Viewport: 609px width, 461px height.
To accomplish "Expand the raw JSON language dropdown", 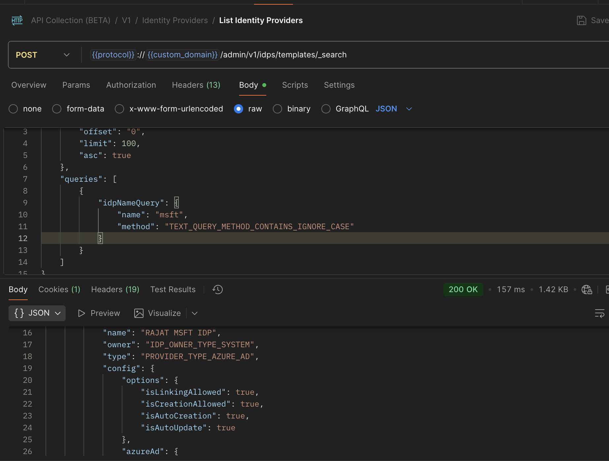I will (x=409, y=109).
